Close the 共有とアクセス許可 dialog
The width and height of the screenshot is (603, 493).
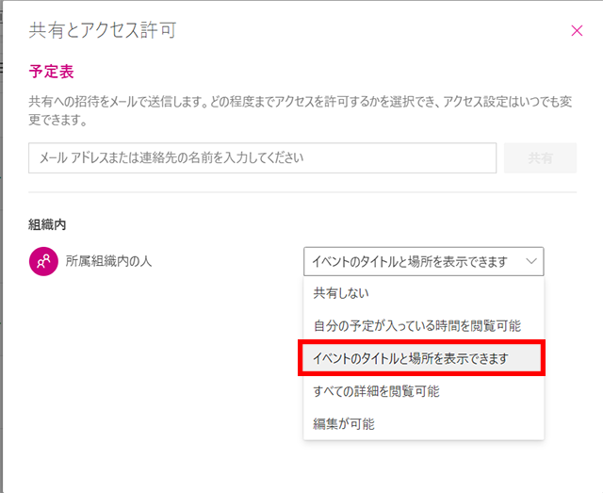pos(577,30)
